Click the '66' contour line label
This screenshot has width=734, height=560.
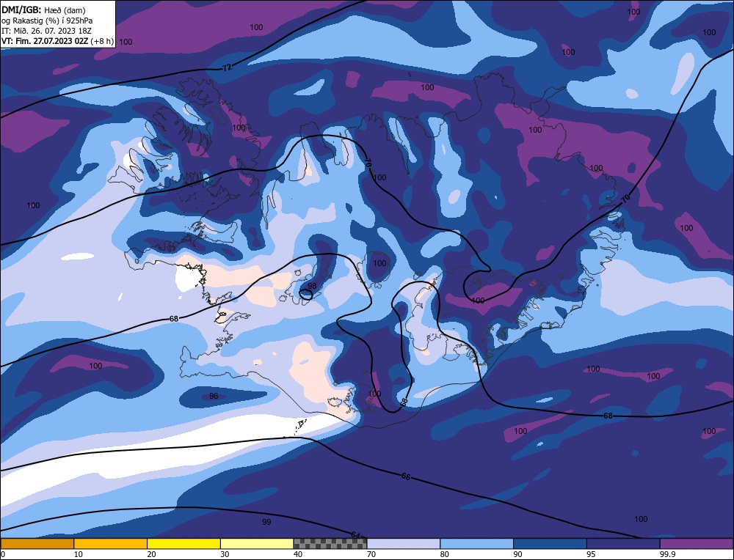tap(406, 476)
